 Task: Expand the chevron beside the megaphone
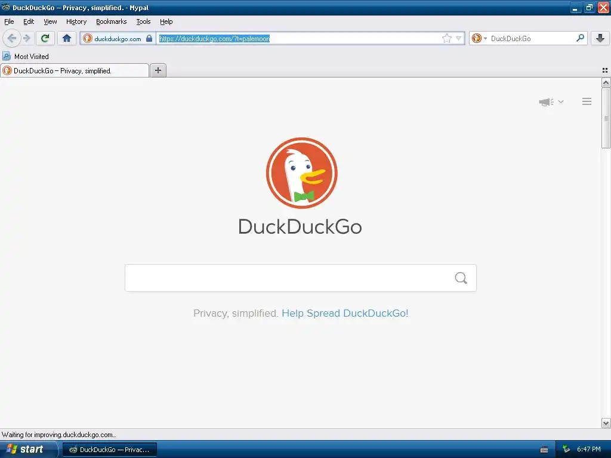561,101
